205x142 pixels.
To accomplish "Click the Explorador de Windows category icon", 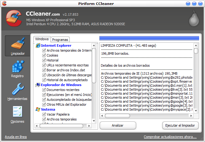I will point(38,85).
